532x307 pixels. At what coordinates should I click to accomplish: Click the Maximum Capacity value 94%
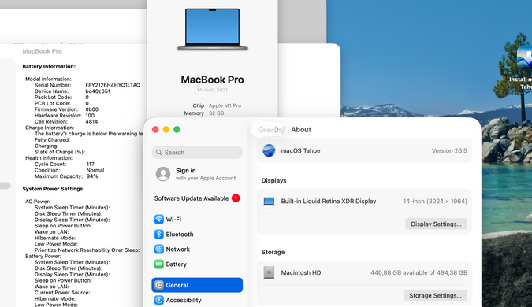(x=92, y=176)
